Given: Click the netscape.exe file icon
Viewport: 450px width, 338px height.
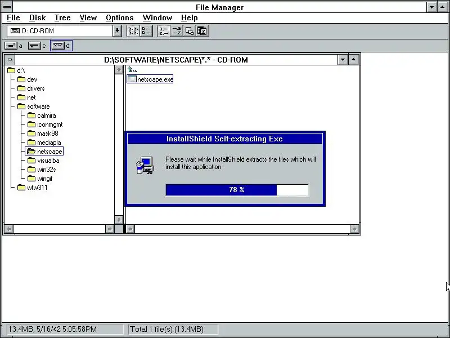Looking at the screenshot, I should pyautogui.click(x=132, y=79).
